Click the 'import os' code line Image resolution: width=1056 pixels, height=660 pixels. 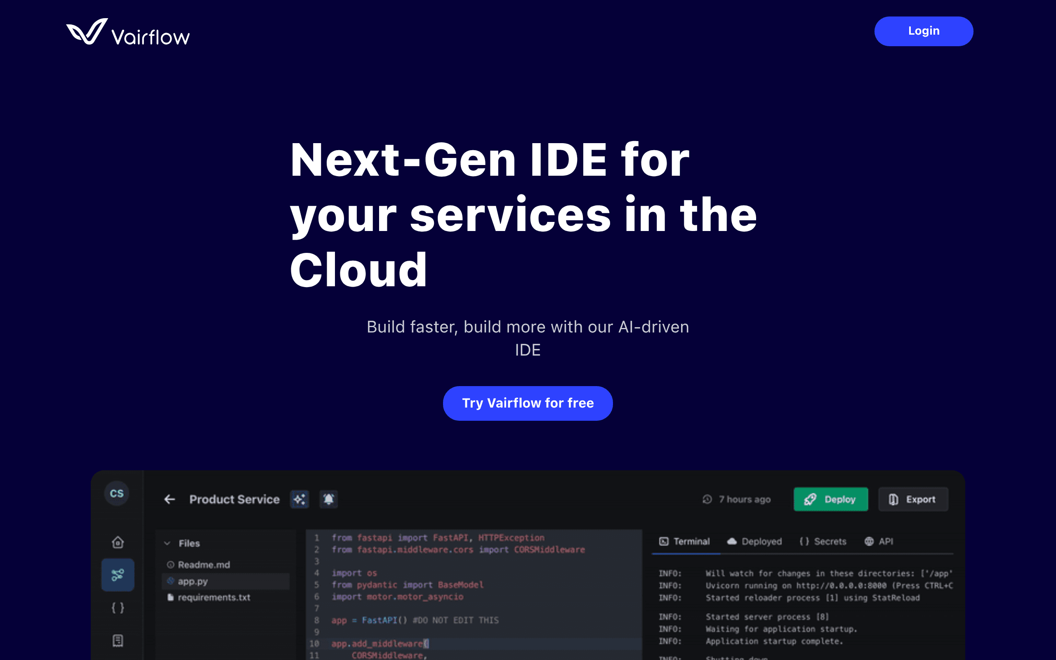click(x=354, y=573)
